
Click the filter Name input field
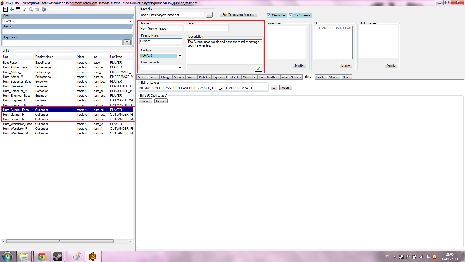pyautogui.click(x=67, y=32)
